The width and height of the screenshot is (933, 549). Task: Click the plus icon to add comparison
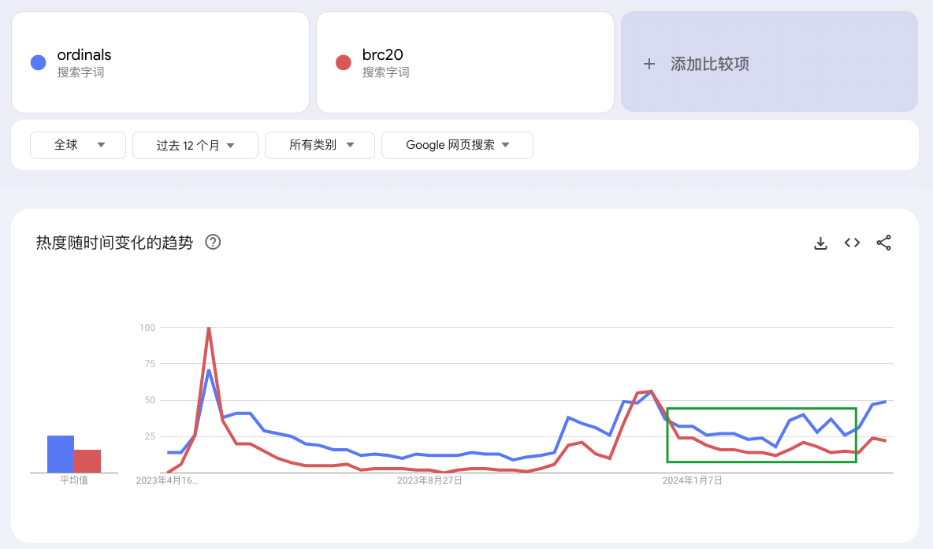pyautogui.click(x=649, y=64)
